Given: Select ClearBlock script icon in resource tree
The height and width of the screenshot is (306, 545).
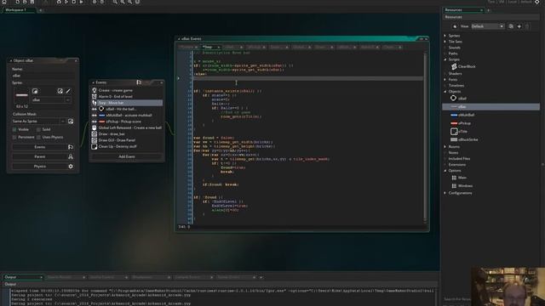Looking at the screenshot, I should tap(454, 66).
